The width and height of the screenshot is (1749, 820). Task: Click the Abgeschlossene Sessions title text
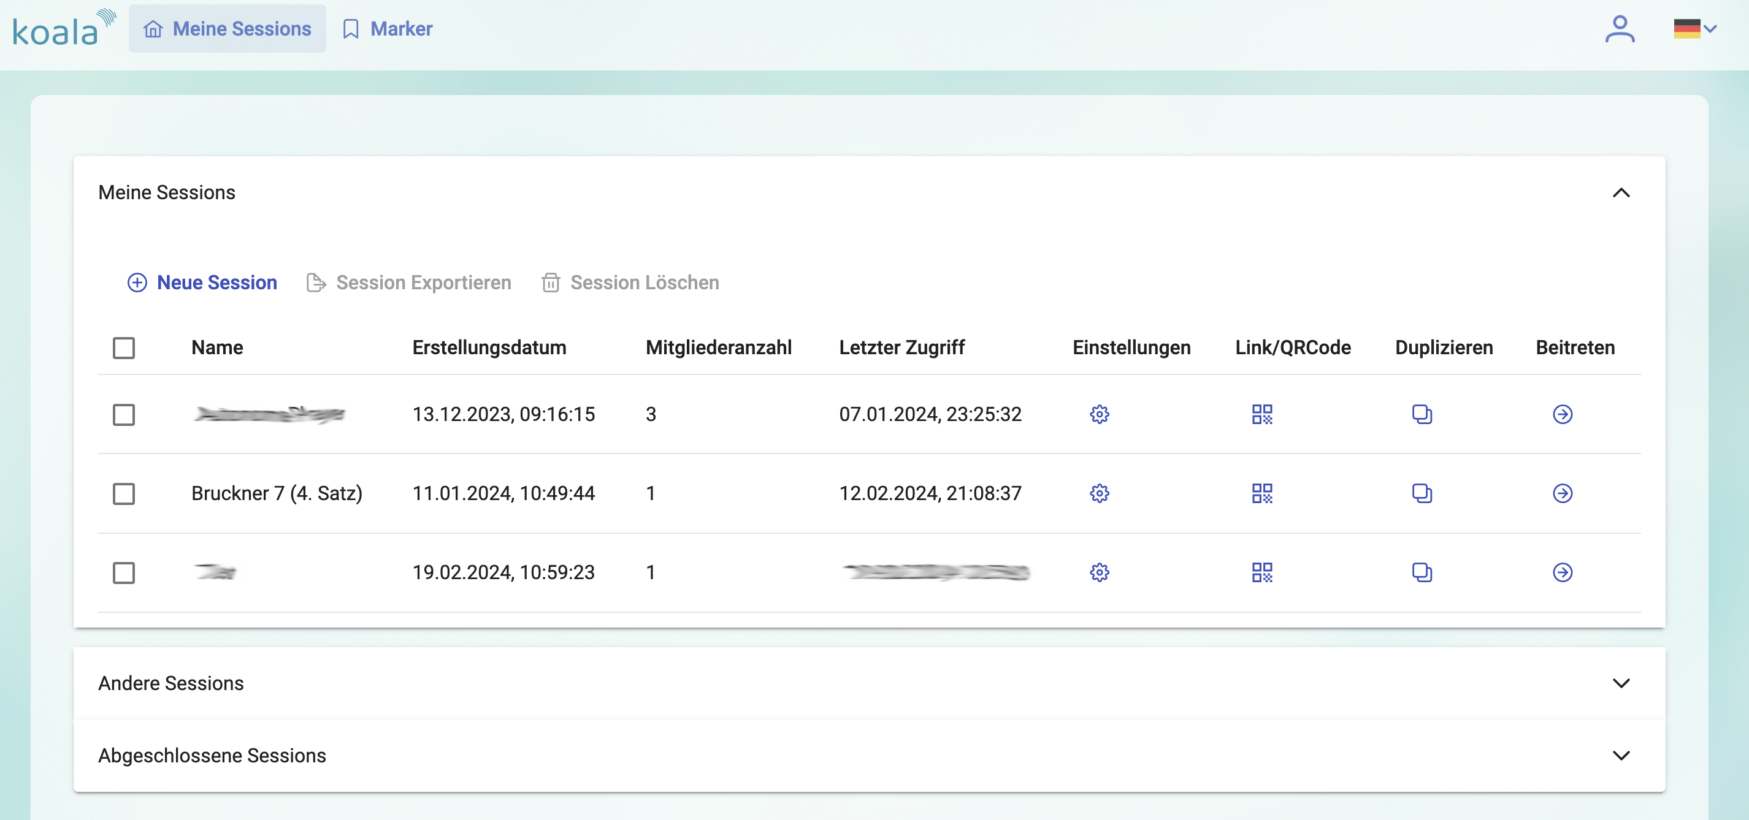click(212, 756)
